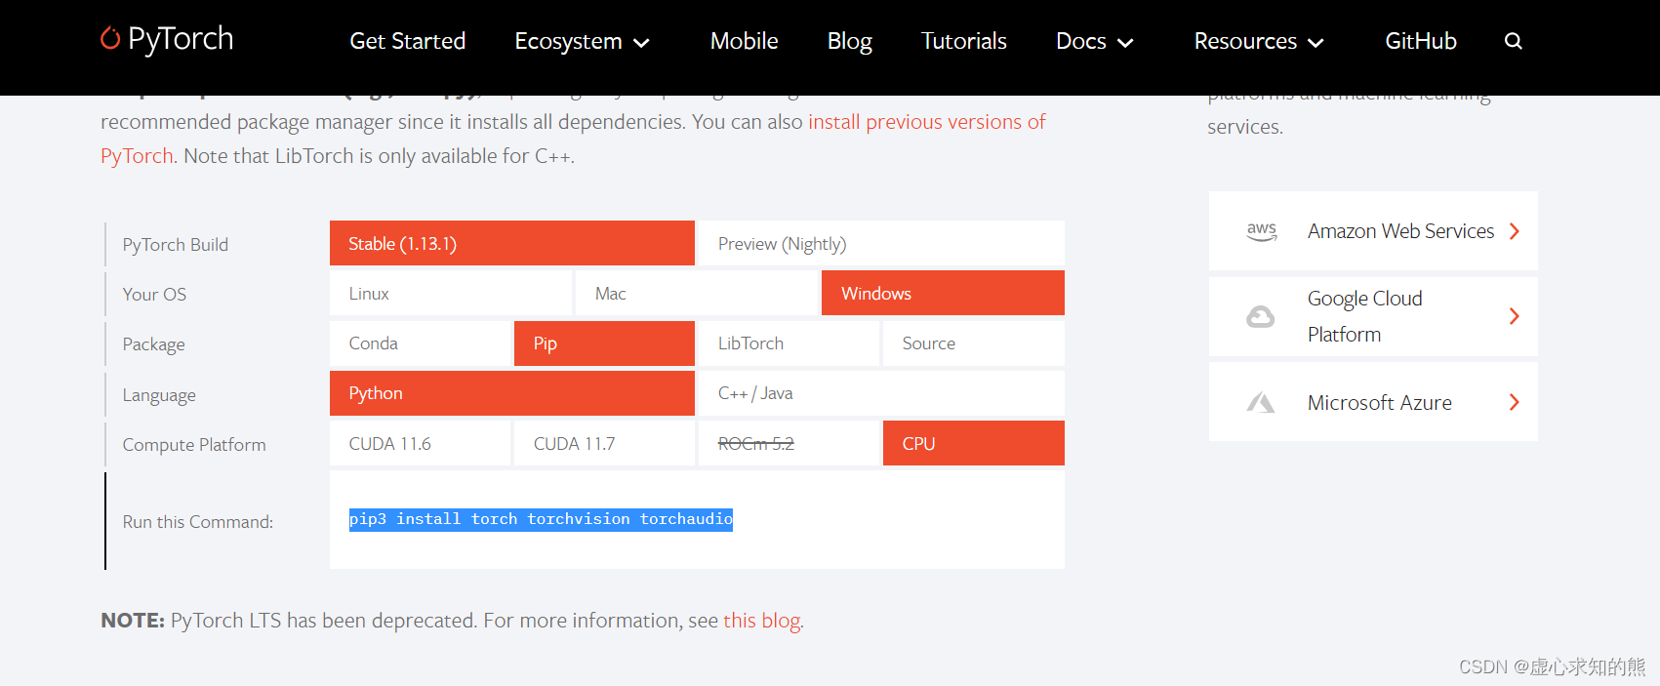Image resolution: width=1660 pixels, height=686 pixels.
Task: Pick CUDA 11.6 compute platform
Action: [420, 443]
